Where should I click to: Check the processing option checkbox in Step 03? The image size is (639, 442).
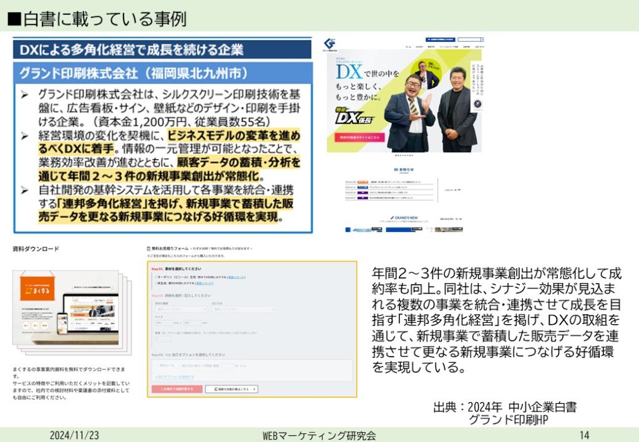(157, 366)
